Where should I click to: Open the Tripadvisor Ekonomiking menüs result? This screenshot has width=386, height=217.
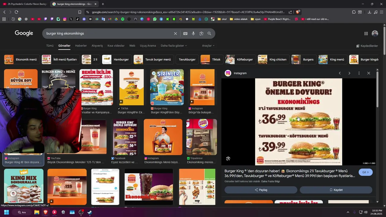point(201,137)
